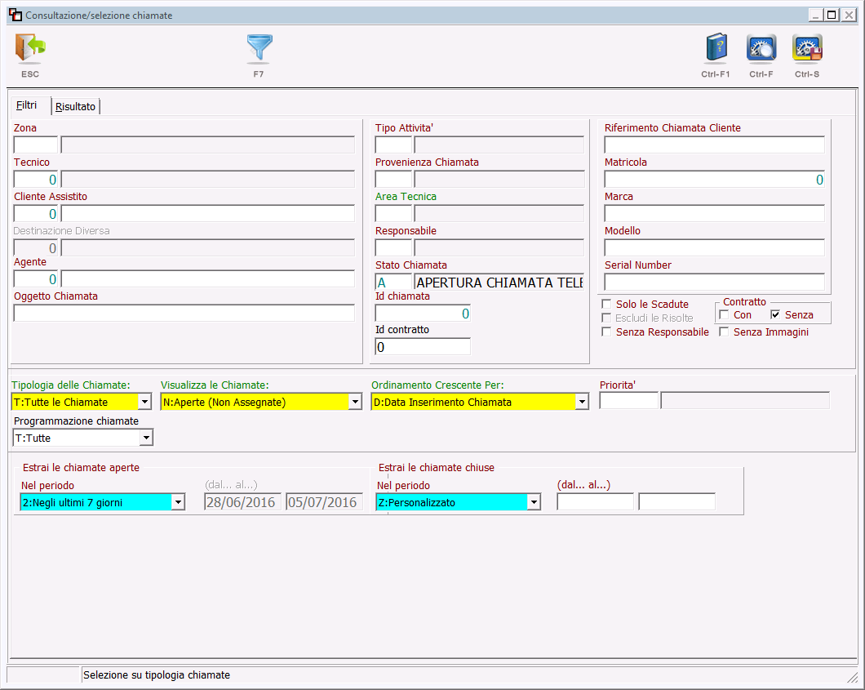Expand Ordinamento Crescente Per dropdown
865x690 pixels.
582,402
